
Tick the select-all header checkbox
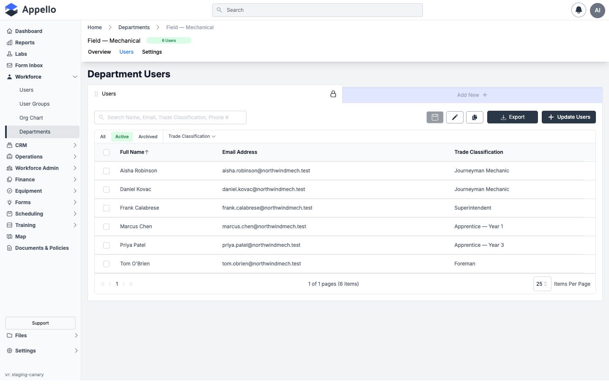tap(106, 152)
